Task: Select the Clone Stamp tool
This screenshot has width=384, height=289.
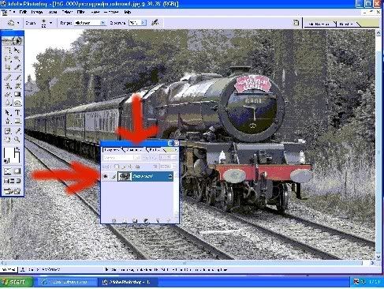Action: coord(8,85)
